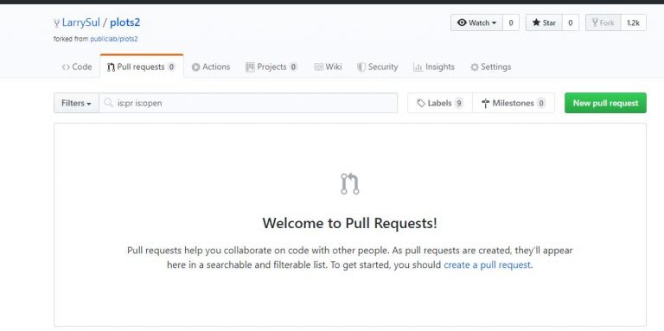The image size is (664, 331).
Task: Open the plots2 repository link
Action: 124,22
